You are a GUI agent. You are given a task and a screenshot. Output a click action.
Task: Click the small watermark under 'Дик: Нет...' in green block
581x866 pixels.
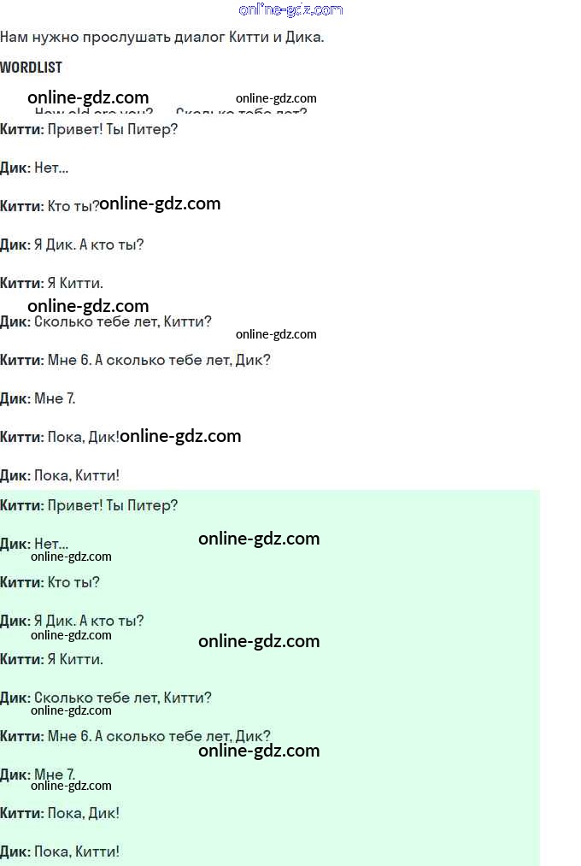[71, 557]
